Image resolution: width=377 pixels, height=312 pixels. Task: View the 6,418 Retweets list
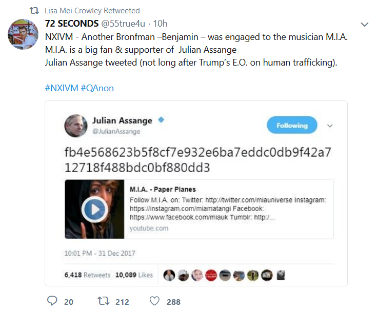(87, 275)
